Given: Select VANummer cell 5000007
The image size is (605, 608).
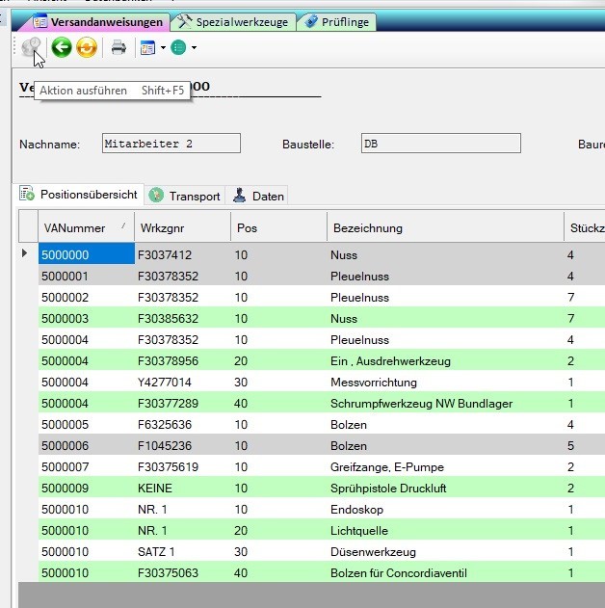Looking at the screenshot, I should tap(87, 467).
